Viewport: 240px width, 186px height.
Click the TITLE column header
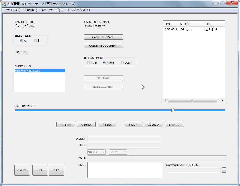214,24
